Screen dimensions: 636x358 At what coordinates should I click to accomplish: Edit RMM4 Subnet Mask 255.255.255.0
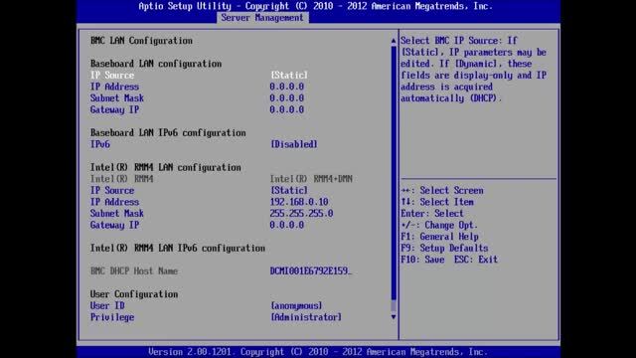pyautogui.click(x=301, y=214)
